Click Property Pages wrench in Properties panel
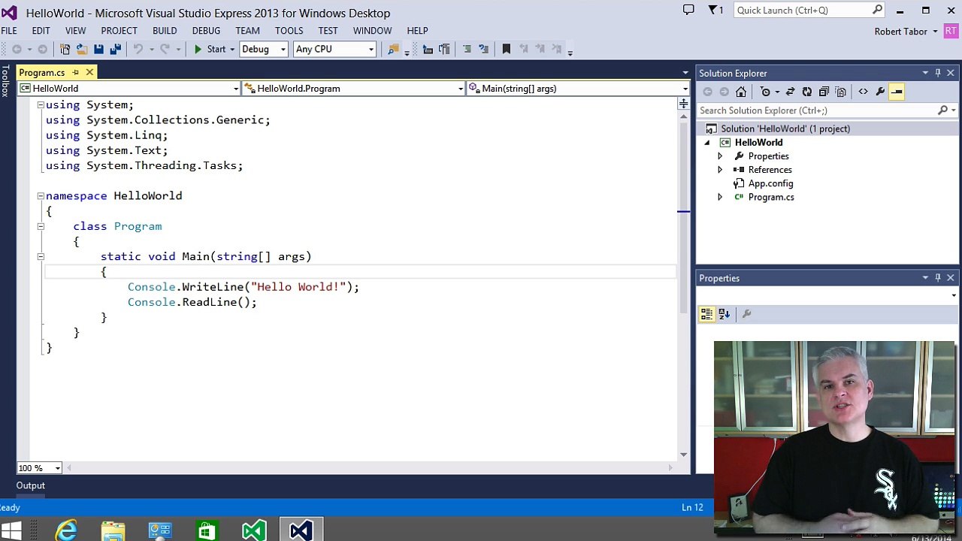This screenshot has height=541, width=962. pos(746,314)
